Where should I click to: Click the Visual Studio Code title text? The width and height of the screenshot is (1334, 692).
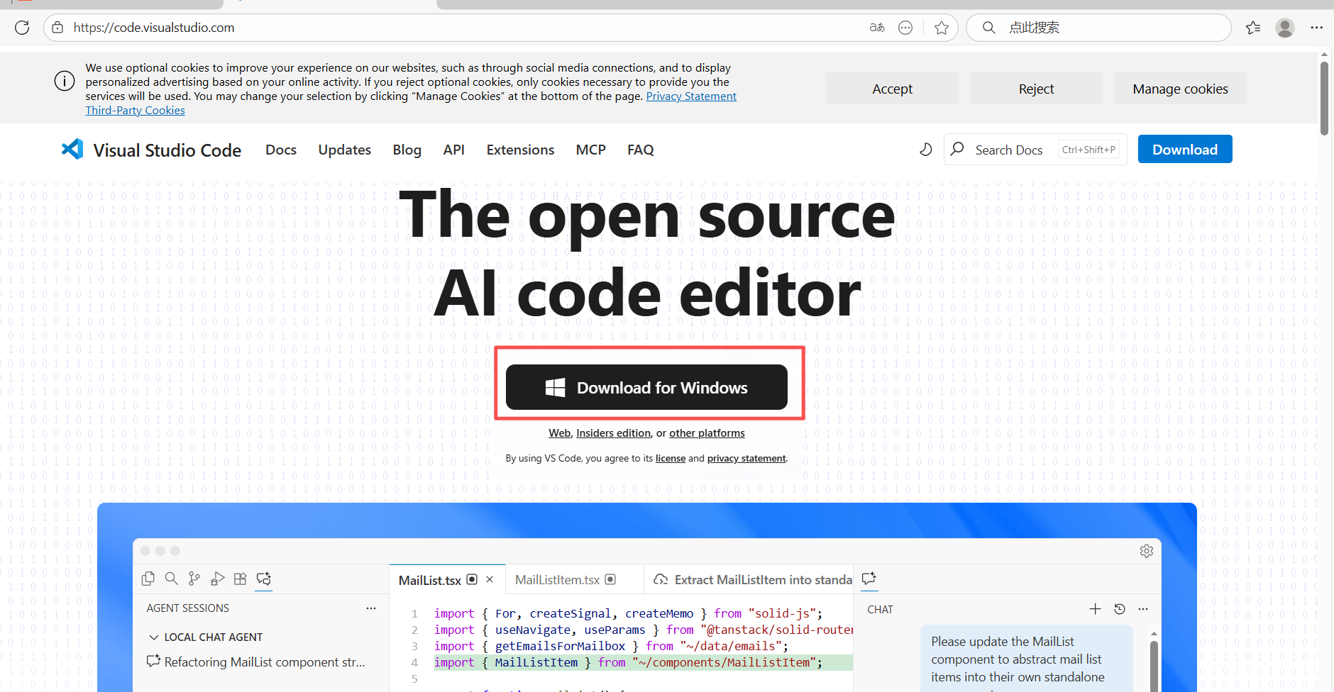[167, 150]
